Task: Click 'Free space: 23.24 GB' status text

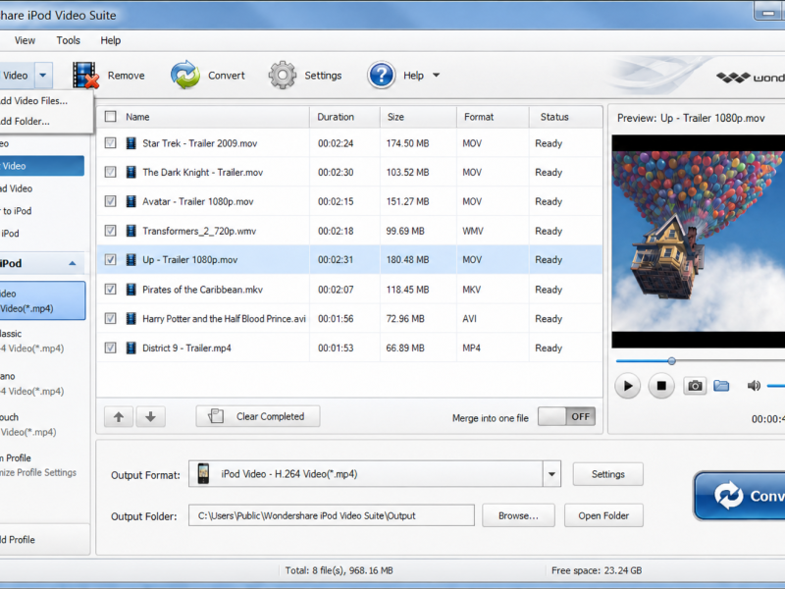Action: click(x=597, y=570)
